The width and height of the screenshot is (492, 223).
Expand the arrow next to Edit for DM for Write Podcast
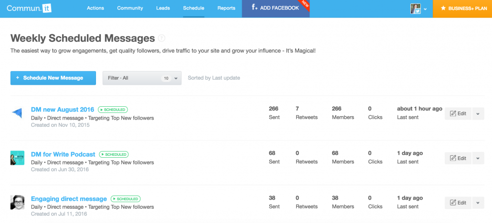click(x=478, y=158)
